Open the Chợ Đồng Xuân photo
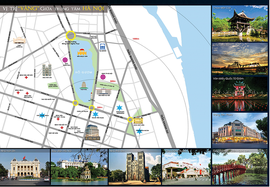 coord(186,167)
